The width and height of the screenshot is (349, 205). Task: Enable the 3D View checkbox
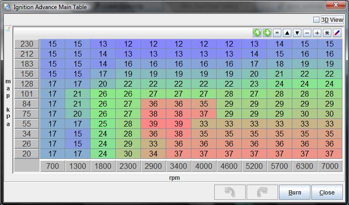click(x=316, y=20)
